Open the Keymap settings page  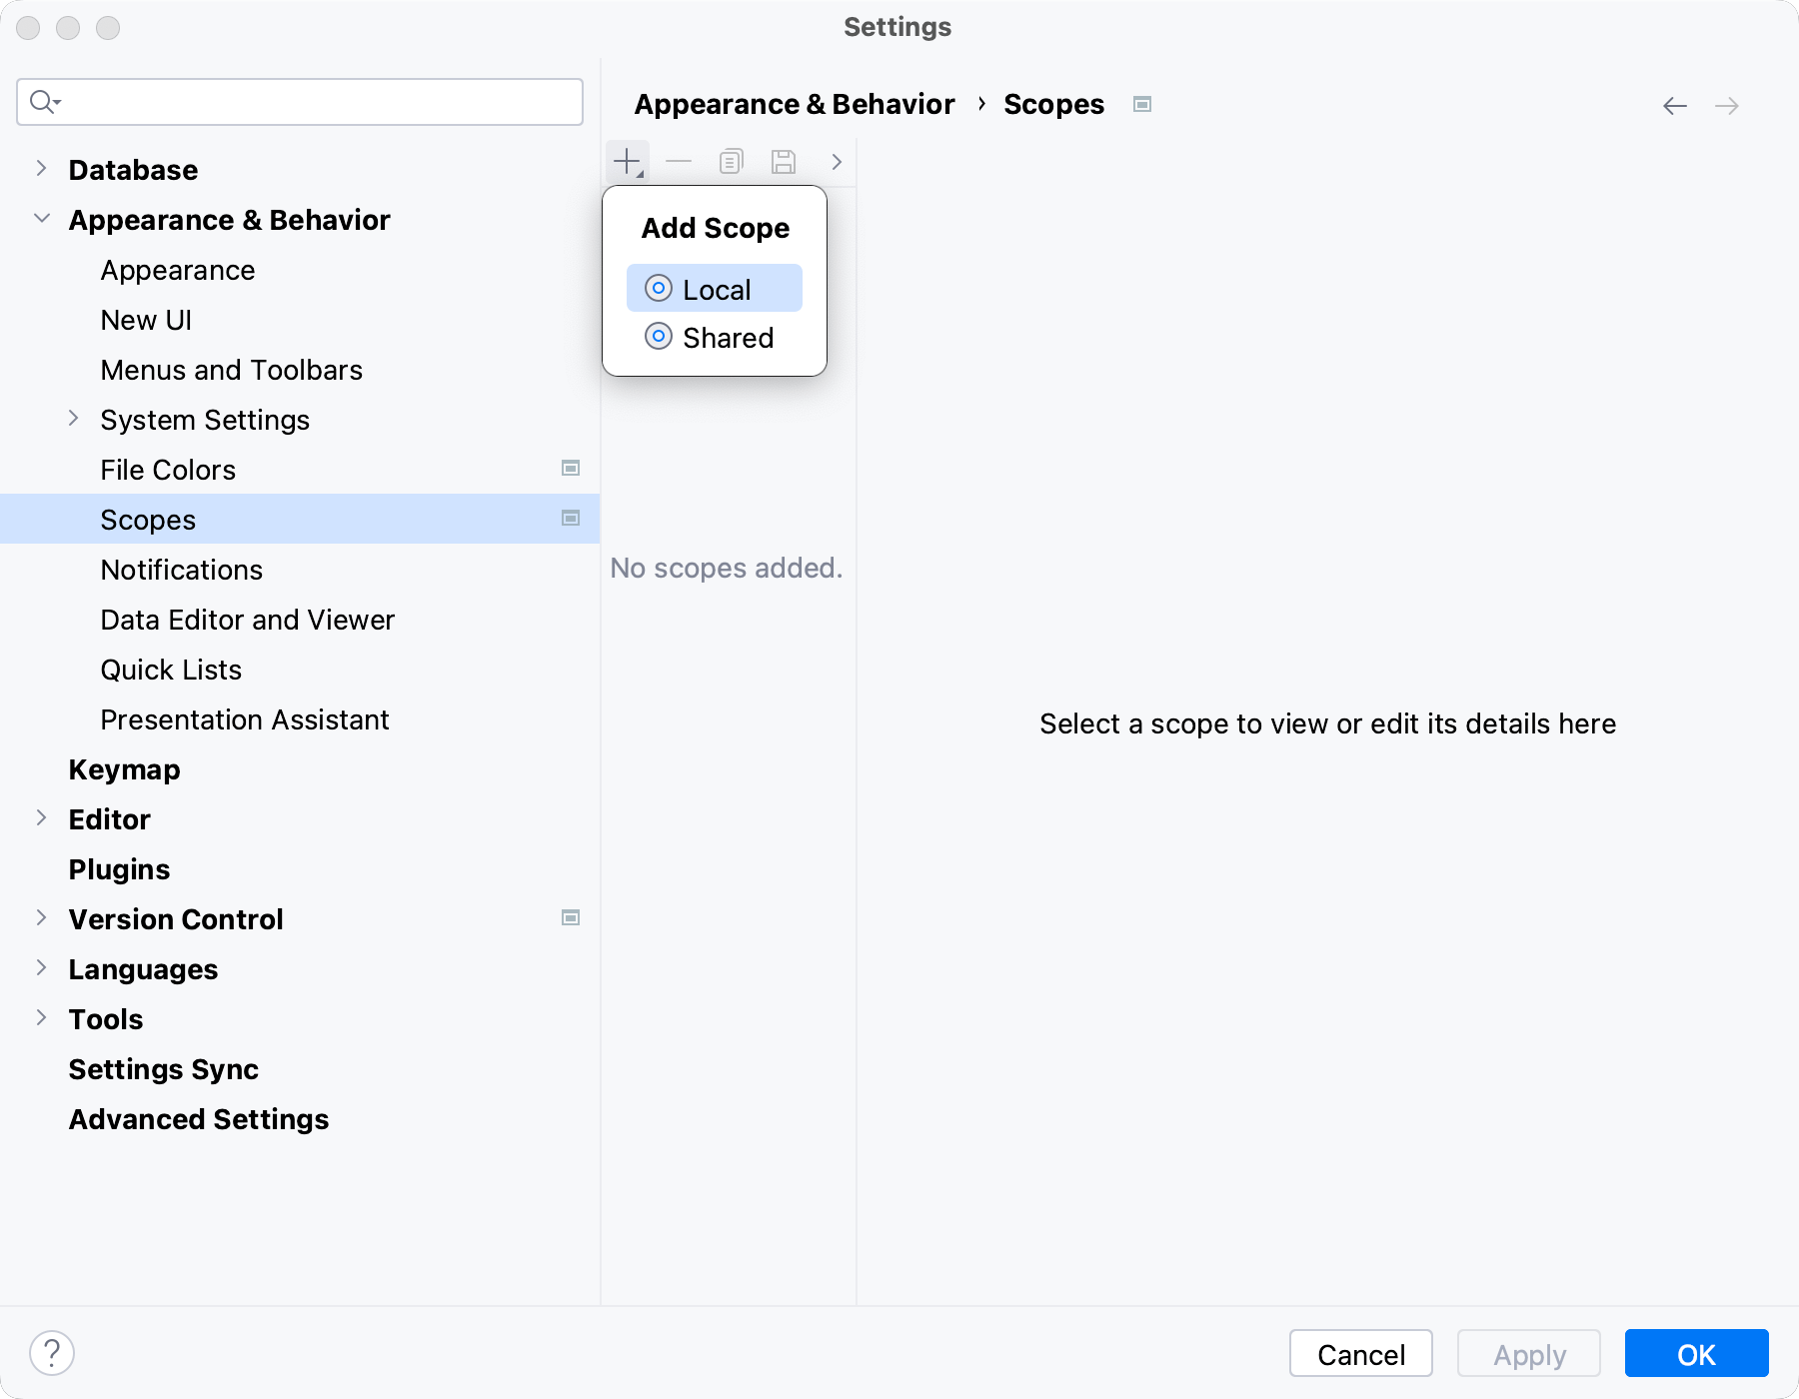click(x=124, y=768)
